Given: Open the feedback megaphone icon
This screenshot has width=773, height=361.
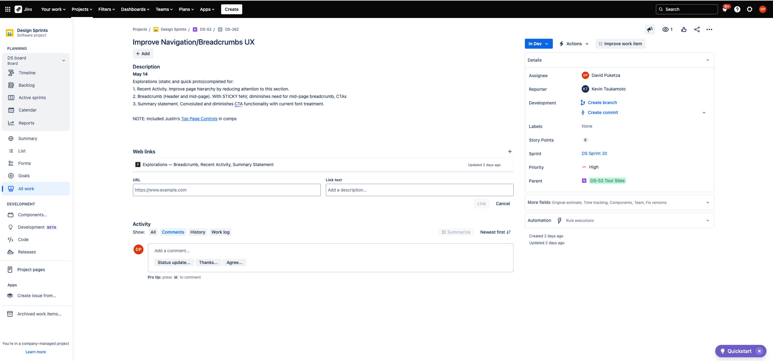Looking at the screenshot, I should pos(650,29).
